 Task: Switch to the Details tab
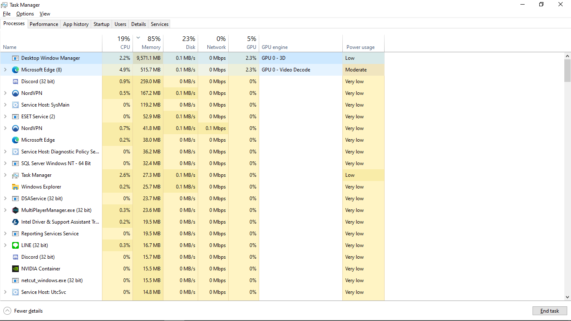pyautogui.click(x=138, y=24)
